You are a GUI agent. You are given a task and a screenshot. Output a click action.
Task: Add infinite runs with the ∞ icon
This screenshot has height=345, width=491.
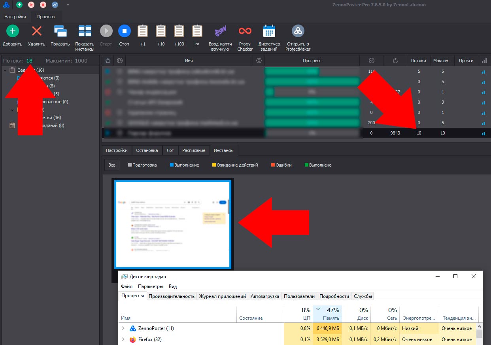point(197,31)
